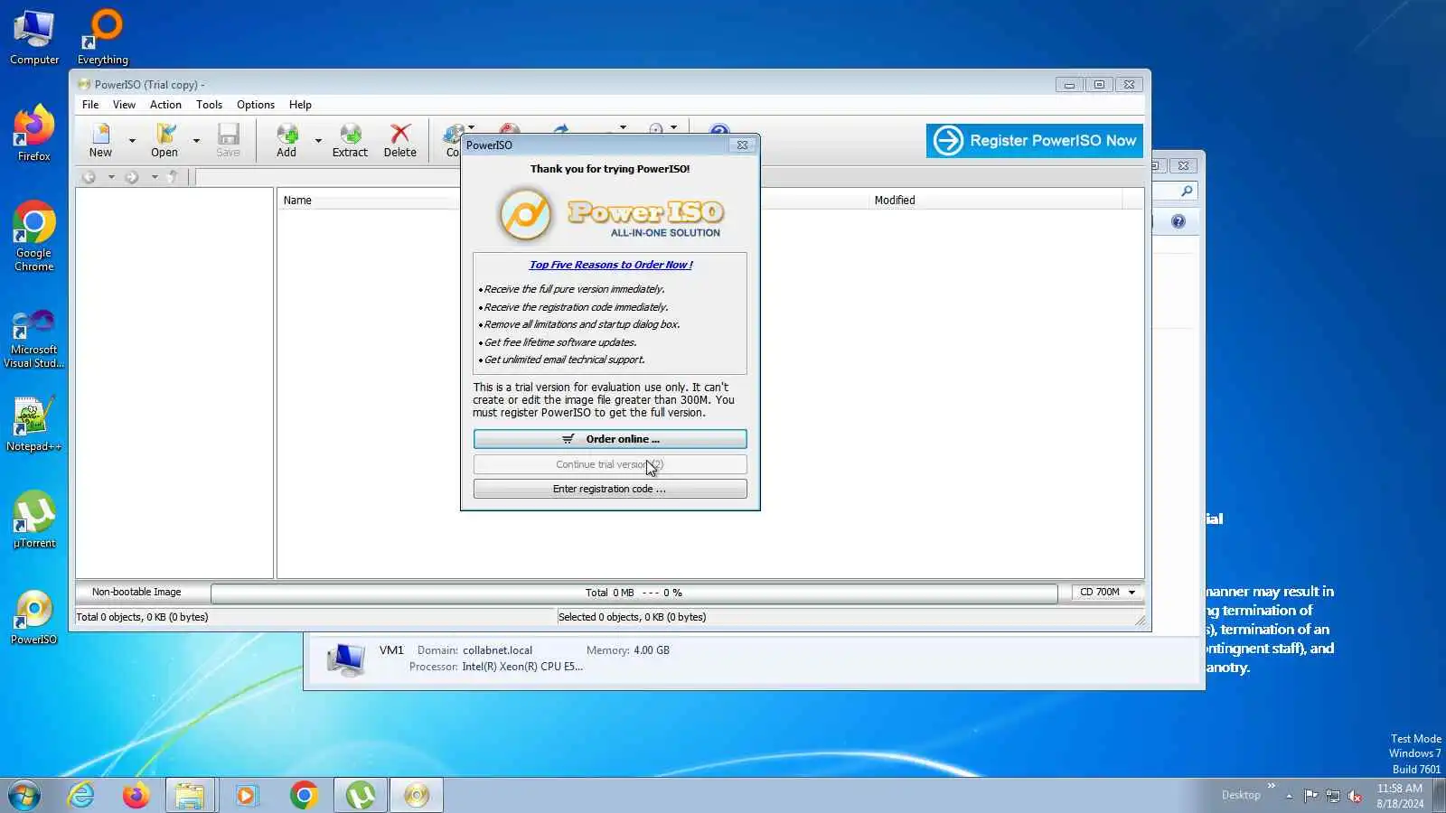Click the volume icon in the system tray
The width and height of the screenshot is (1446, 813).
(x=1355, y=796)
